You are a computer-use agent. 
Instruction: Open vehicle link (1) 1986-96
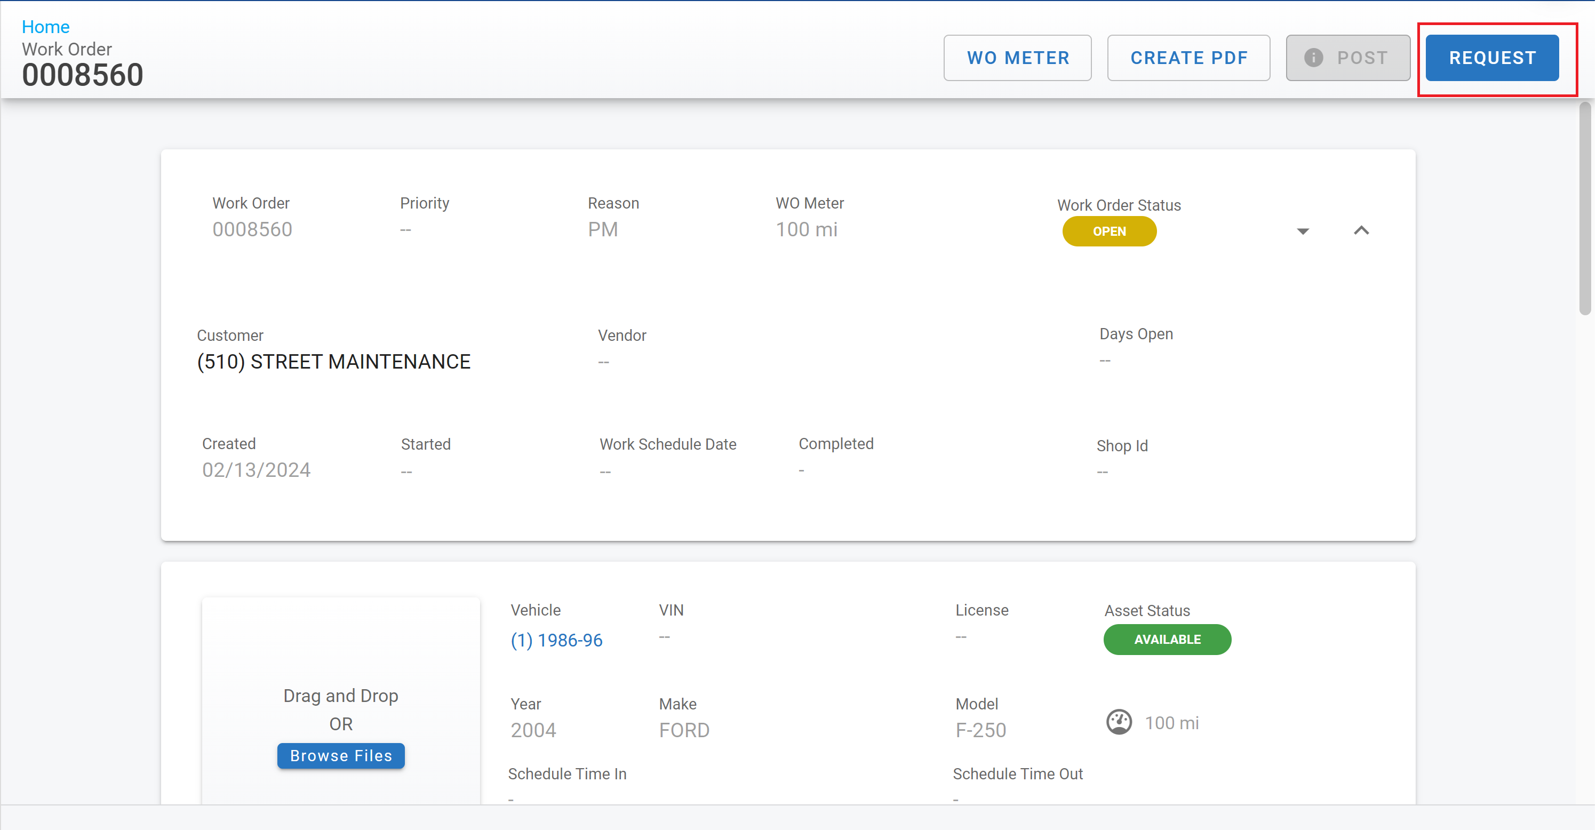(556, 640)
